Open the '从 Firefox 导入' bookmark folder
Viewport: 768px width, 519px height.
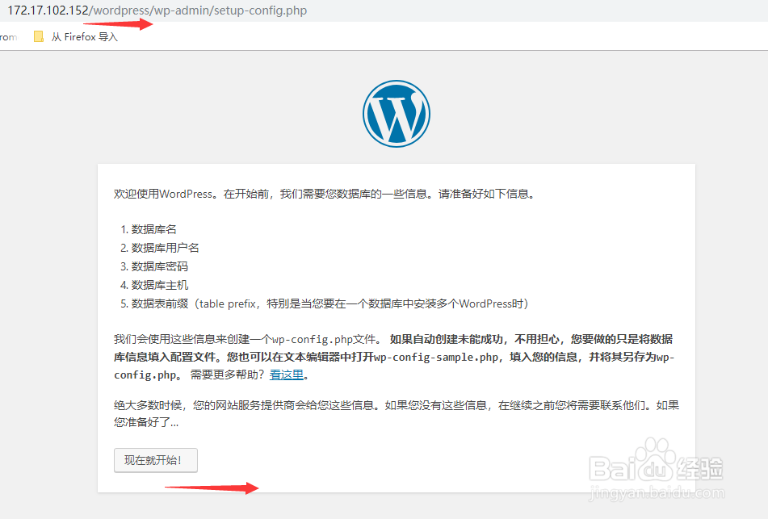coord(76,36)
